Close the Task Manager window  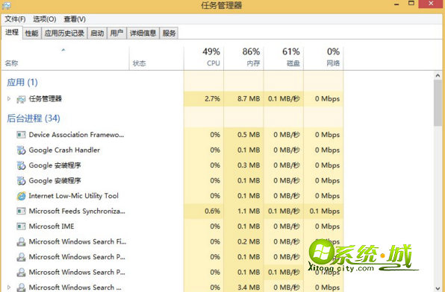pyautogui.click(x=431, y=4)
